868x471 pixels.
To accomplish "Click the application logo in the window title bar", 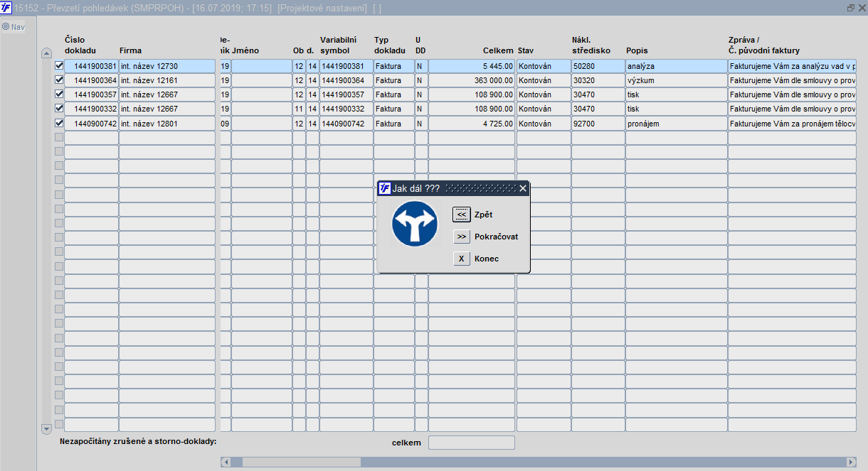I will tap(6, 7).
